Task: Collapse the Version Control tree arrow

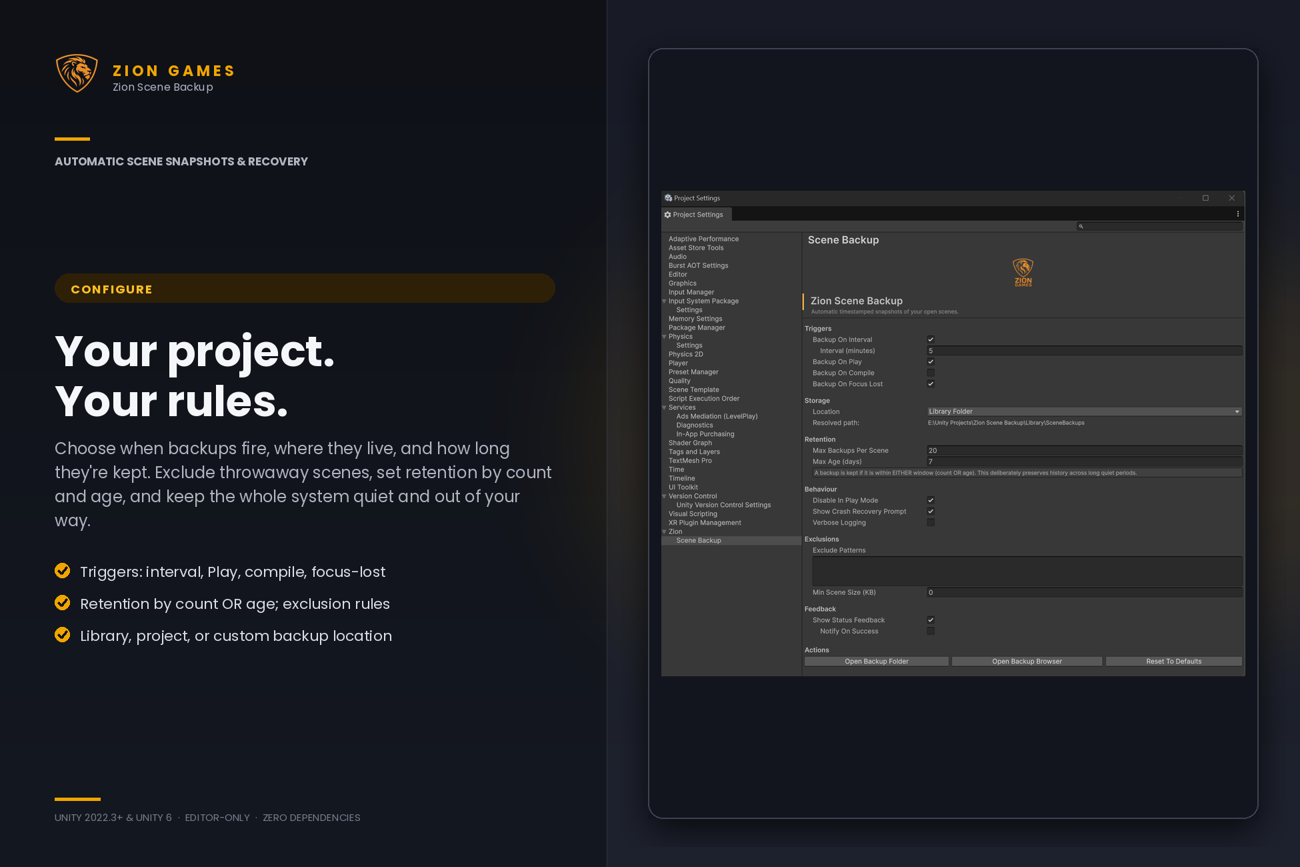Action: (x=665, y=496)
